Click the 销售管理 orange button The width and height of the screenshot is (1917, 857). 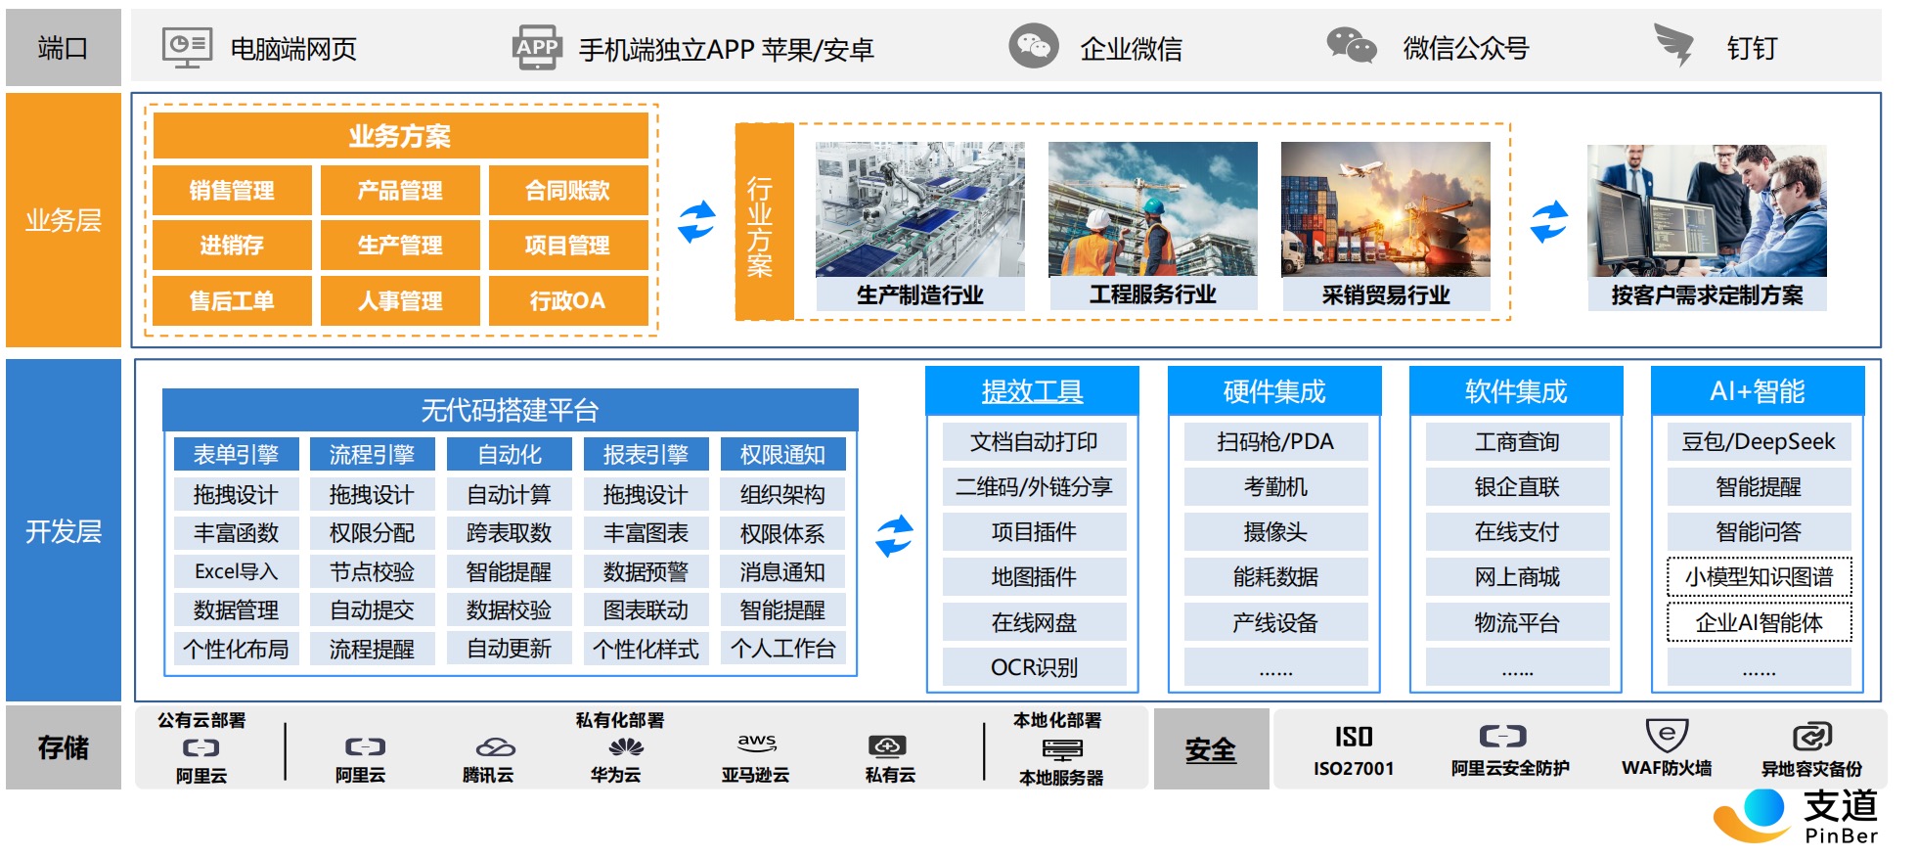(232, 190)
